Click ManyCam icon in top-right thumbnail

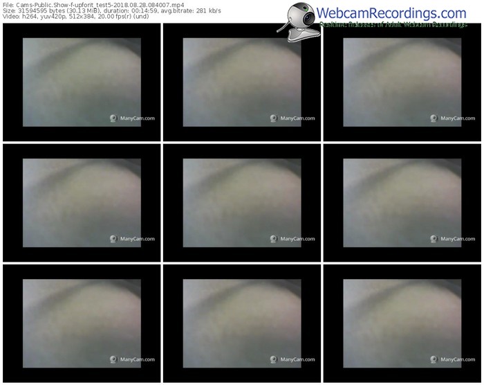[x=434, y=118]
